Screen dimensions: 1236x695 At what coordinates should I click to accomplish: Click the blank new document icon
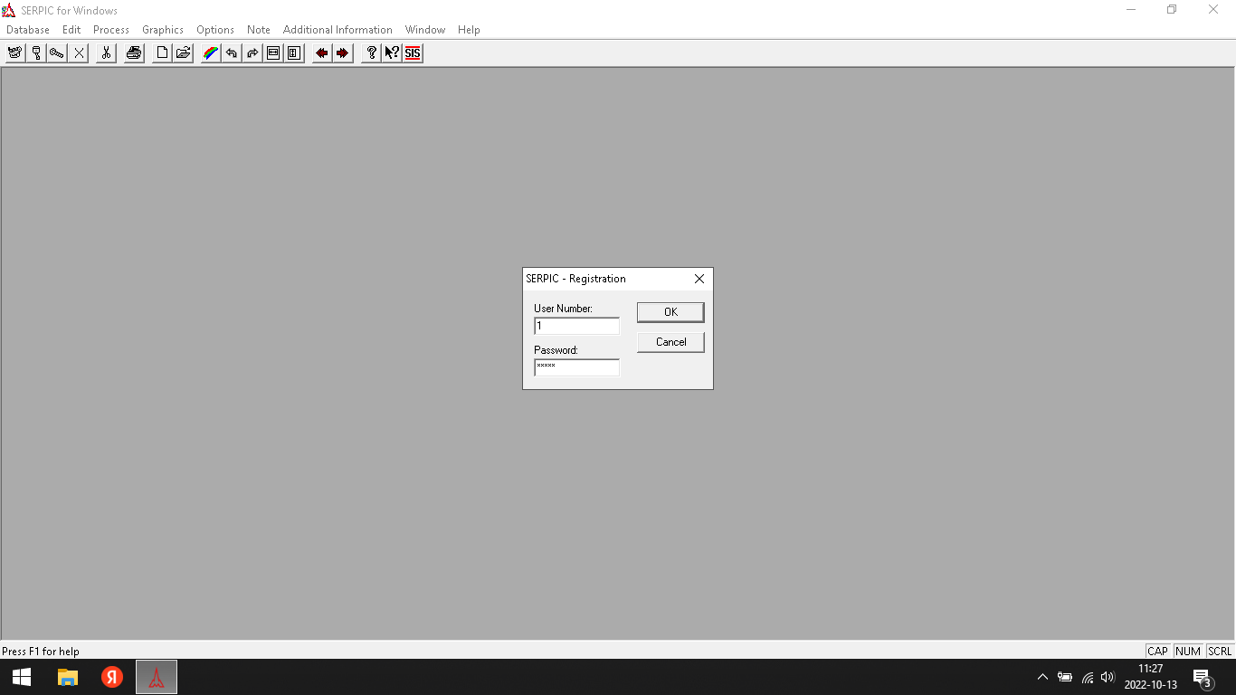162,53
